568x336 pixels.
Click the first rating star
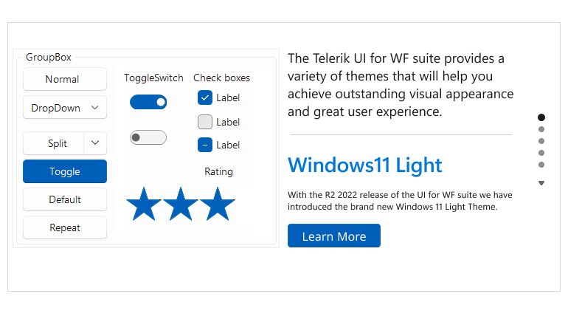144,204
